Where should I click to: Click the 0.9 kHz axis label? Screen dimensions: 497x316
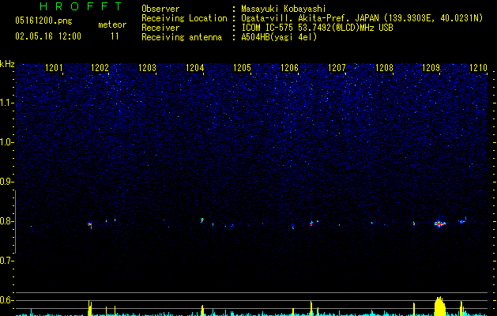tap(6, 182)
